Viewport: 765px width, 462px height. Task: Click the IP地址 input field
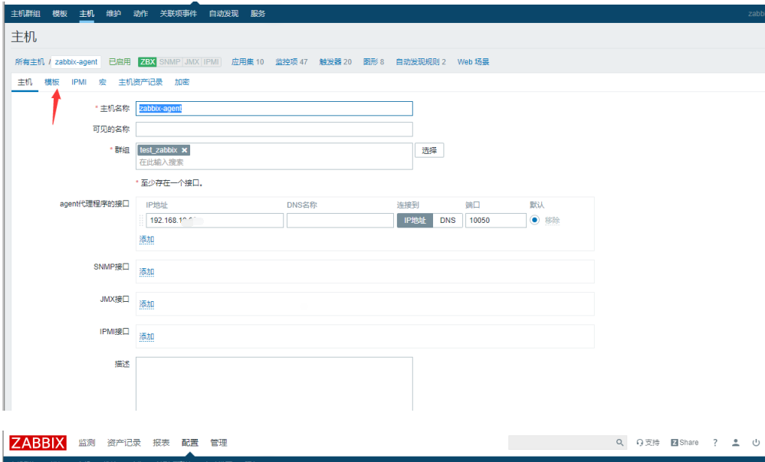tap(215, 221)
